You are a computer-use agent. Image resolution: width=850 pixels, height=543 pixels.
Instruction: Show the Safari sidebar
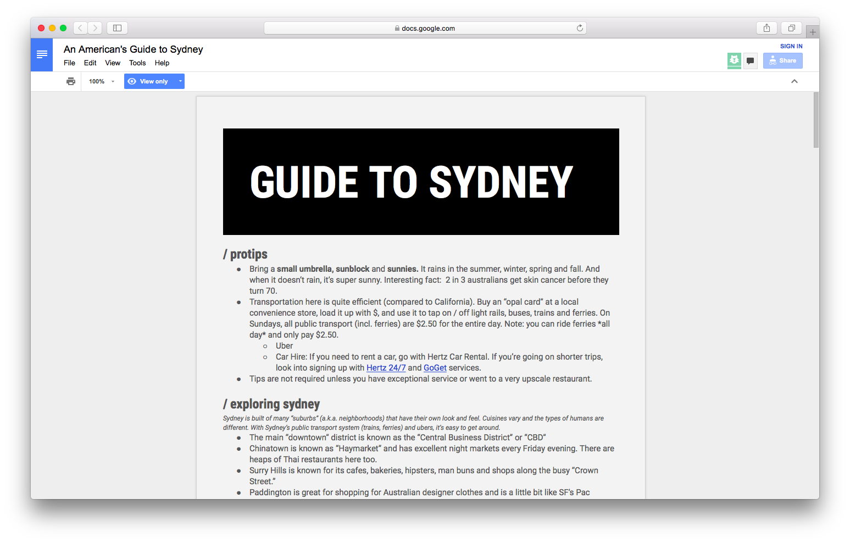tap(117, 28)
